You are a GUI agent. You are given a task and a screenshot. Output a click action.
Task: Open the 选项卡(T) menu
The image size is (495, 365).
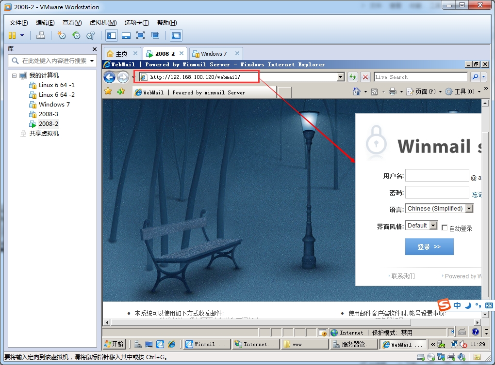[x=137, y=23]
